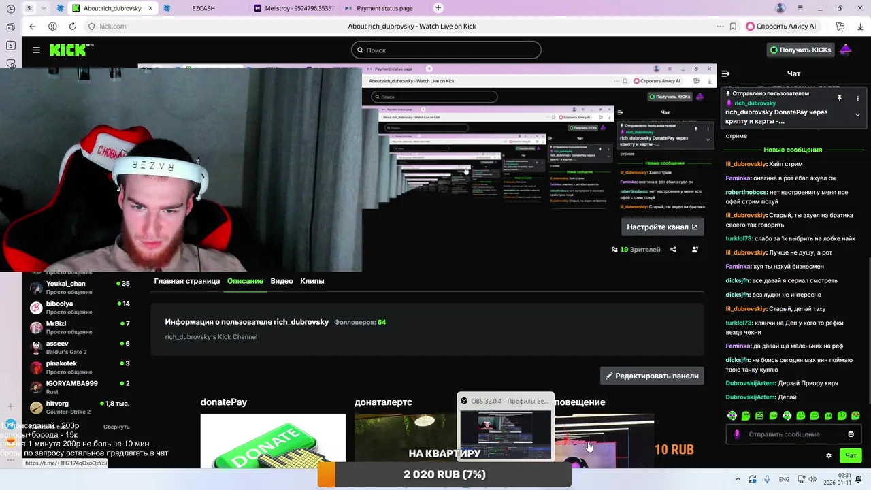Image resolution: width=871 pixels, height=490 pixels.
Task: Open Youkai_chan channel in sidebar
Action: point(80,287)
